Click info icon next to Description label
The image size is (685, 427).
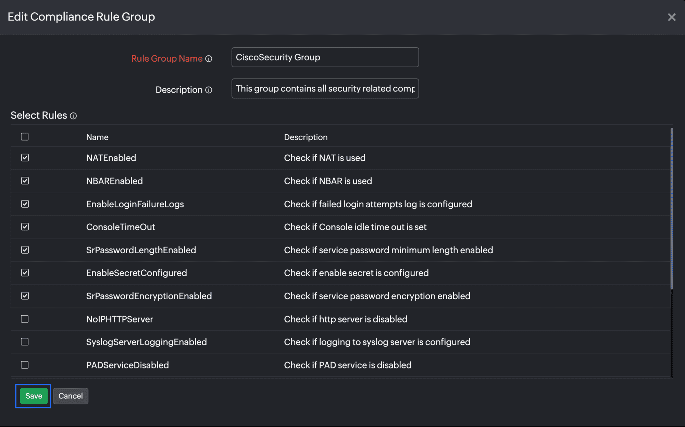pos(209,90)
